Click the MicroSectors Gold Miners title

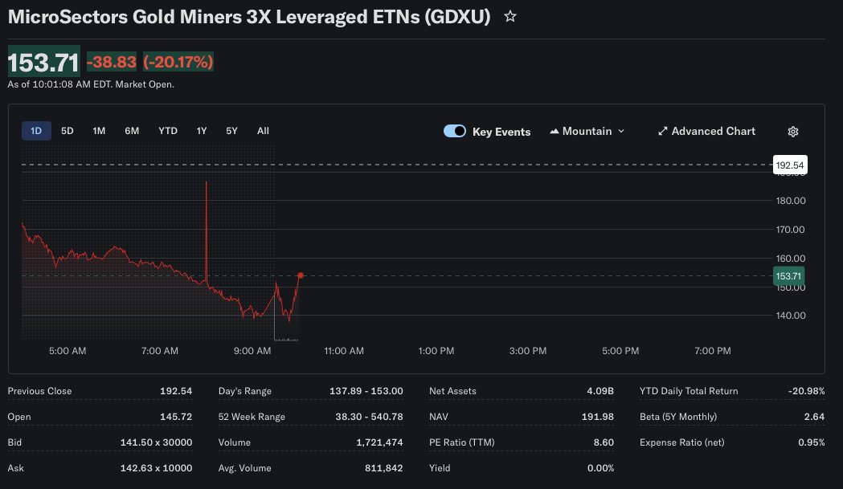tap(249, 17)
